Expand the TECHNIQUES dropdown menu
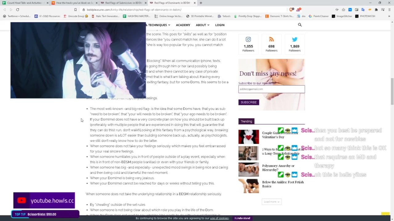The width and height of the screenshot is (394, 221). (x=159, y=25)
